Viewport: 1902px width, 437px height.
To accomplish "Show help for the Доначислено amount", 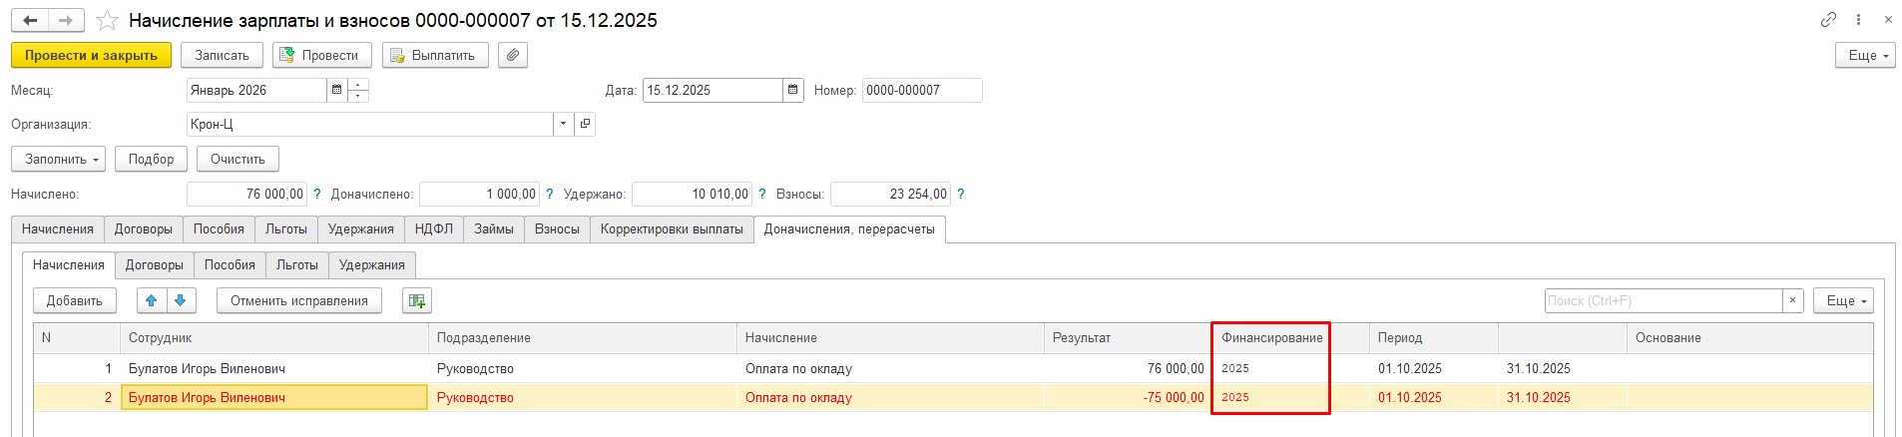I will (550, 195).
